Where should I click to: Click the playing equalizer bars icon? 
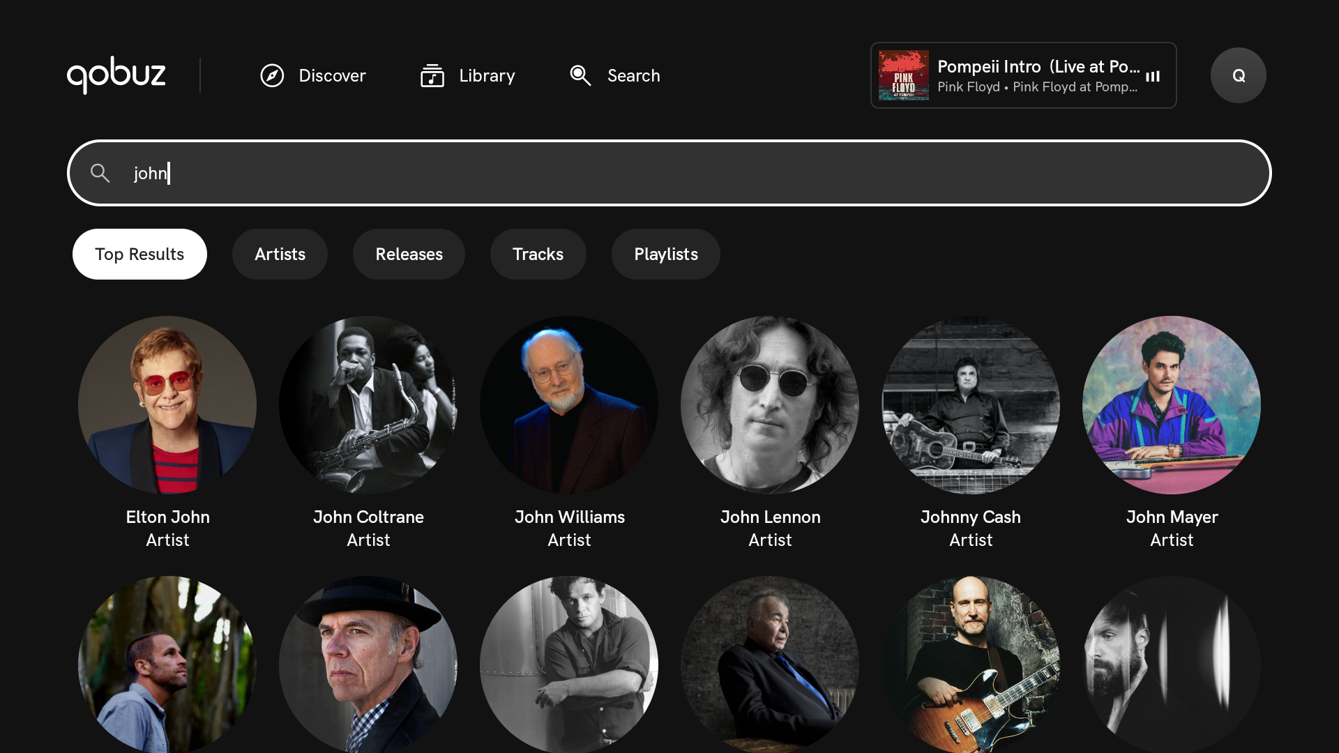(1153, 76)
